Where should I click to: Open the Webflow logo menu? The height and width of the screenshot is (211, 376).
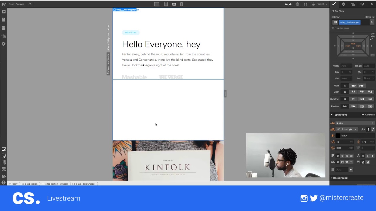point(4,4)
